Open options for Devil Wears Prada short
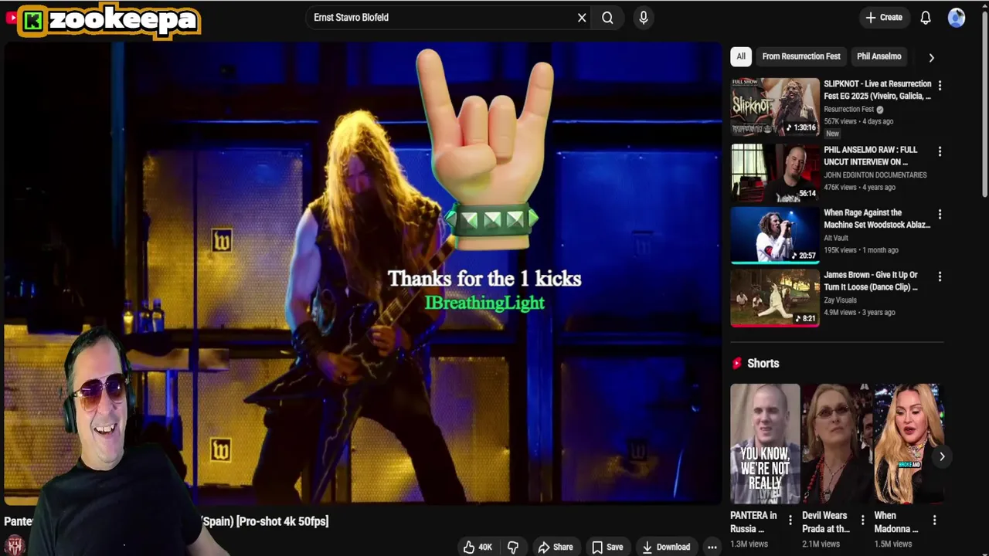 point(862,520)
